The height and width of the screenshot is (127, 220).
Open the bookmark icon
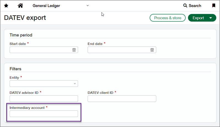214,5
